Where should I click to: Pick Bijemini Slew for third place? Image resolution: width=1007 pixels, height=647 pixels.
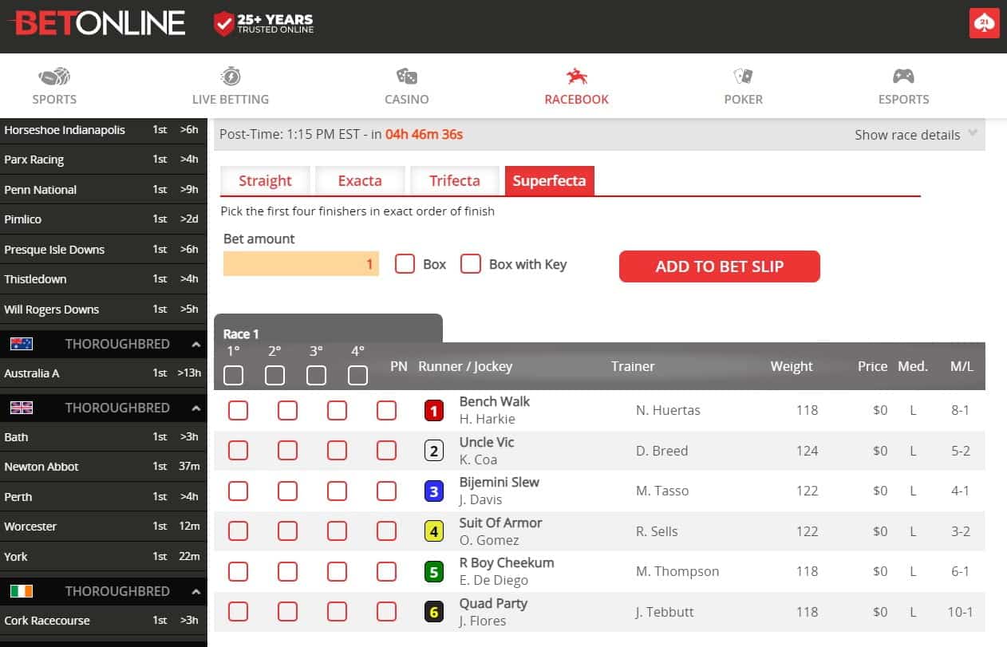[x=337, y=491]
